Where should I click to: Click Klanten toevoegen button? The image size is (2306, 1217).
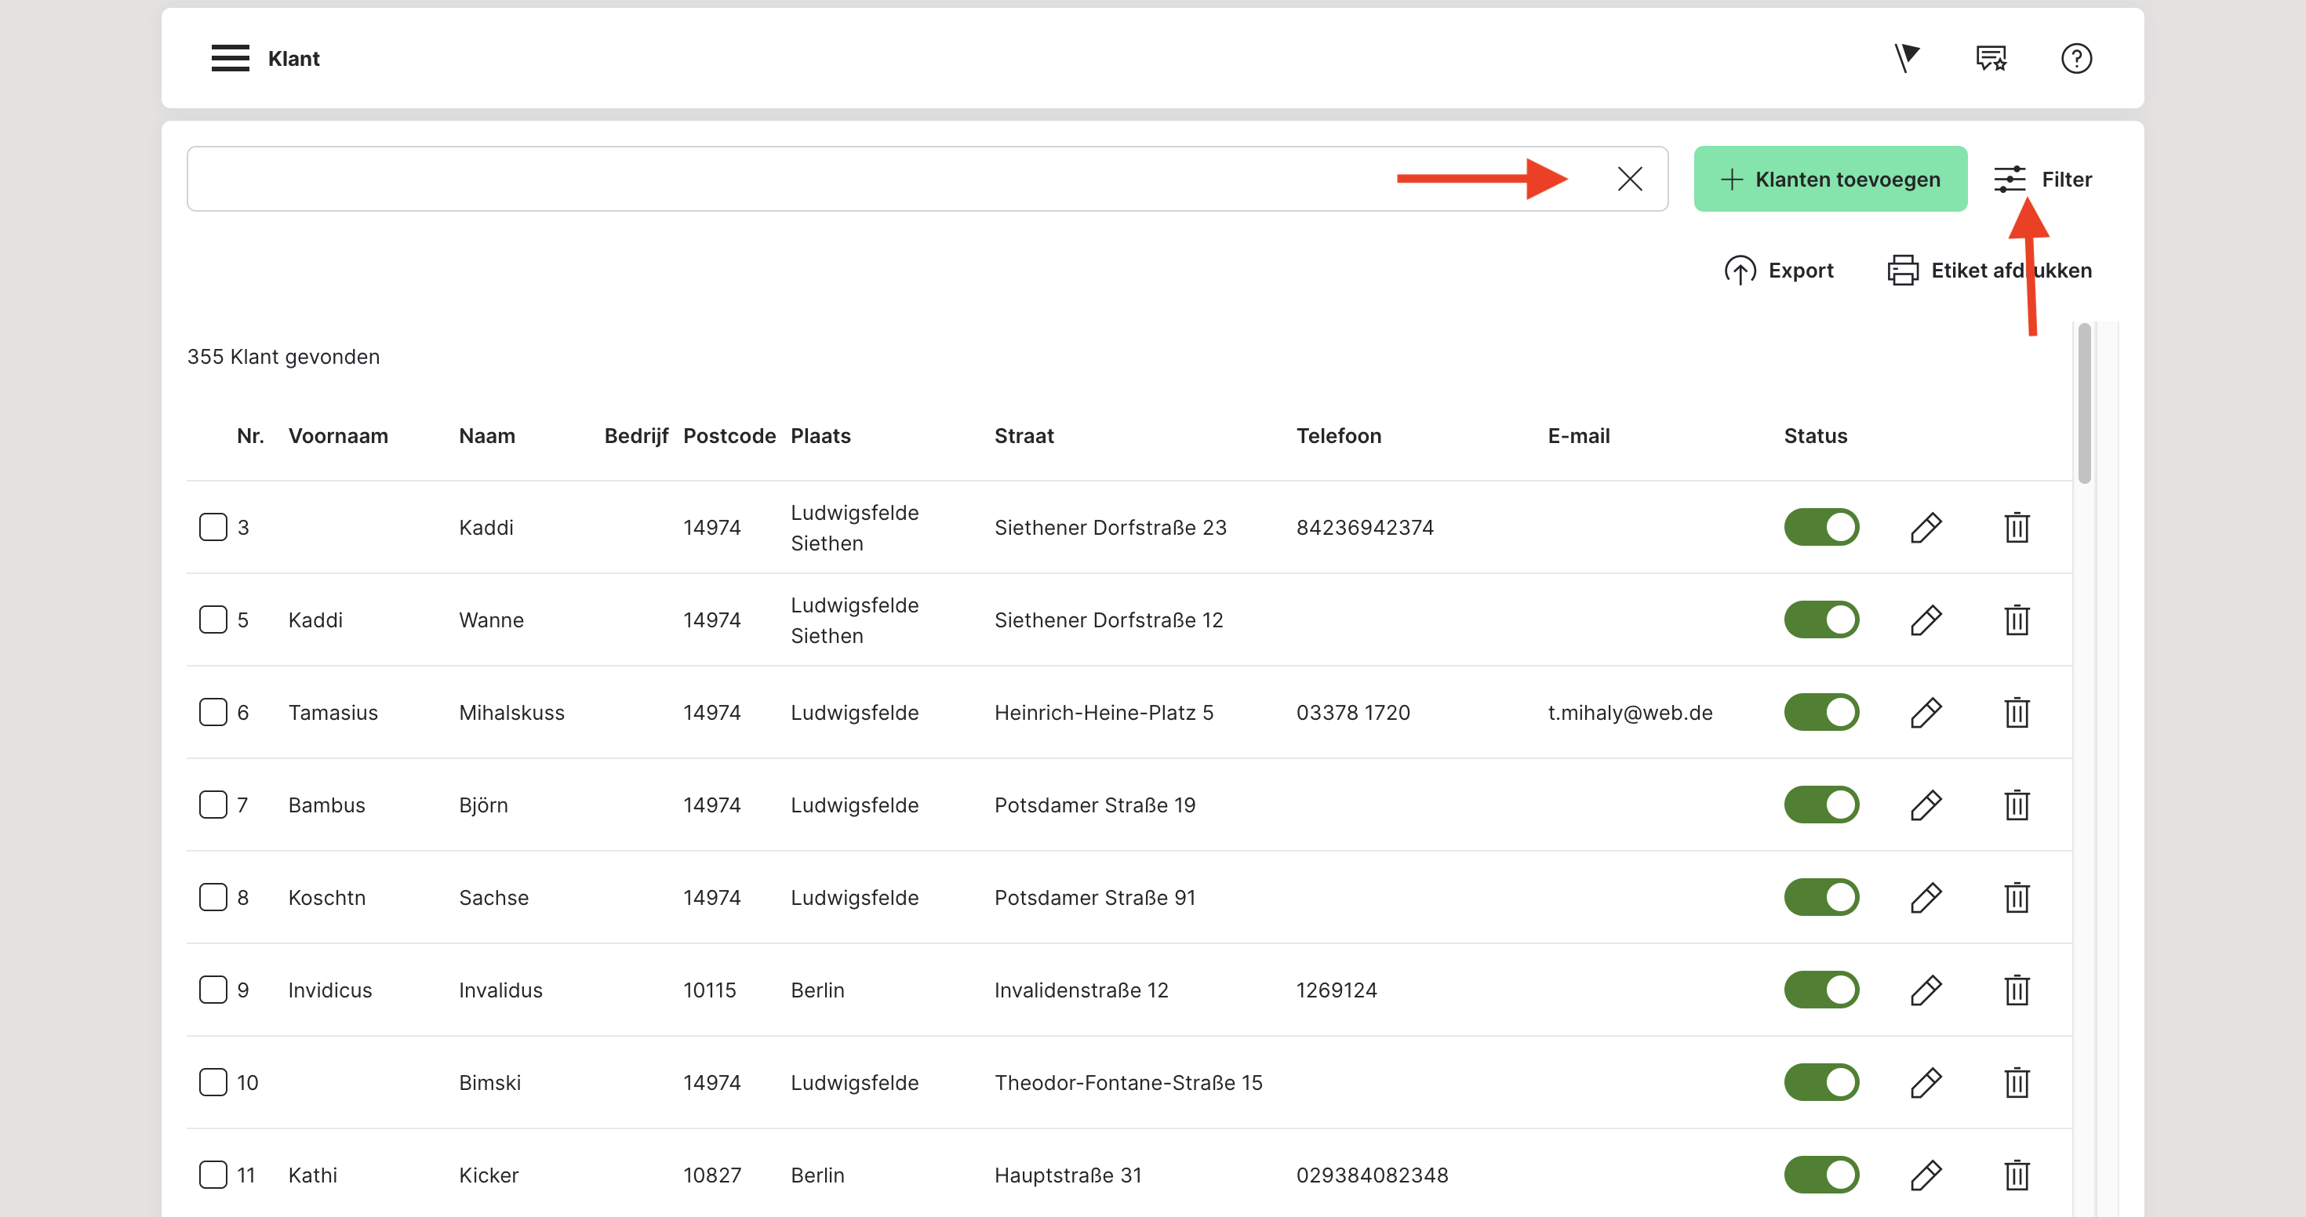click(1830, 179)
